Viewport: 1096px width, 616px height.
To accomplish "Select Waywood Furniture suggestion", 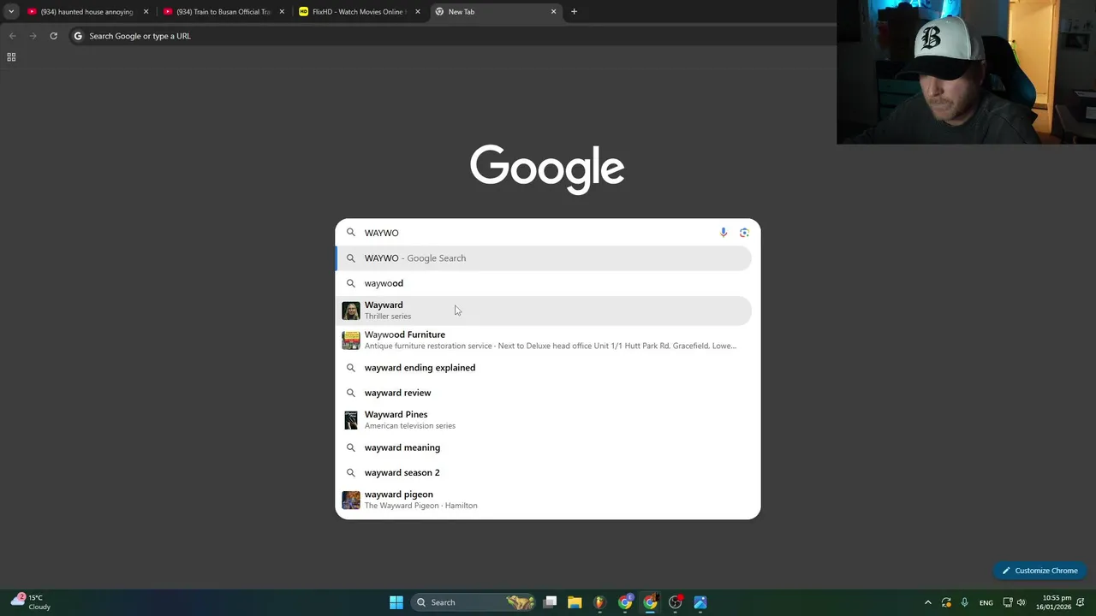I will coord(544,340).
